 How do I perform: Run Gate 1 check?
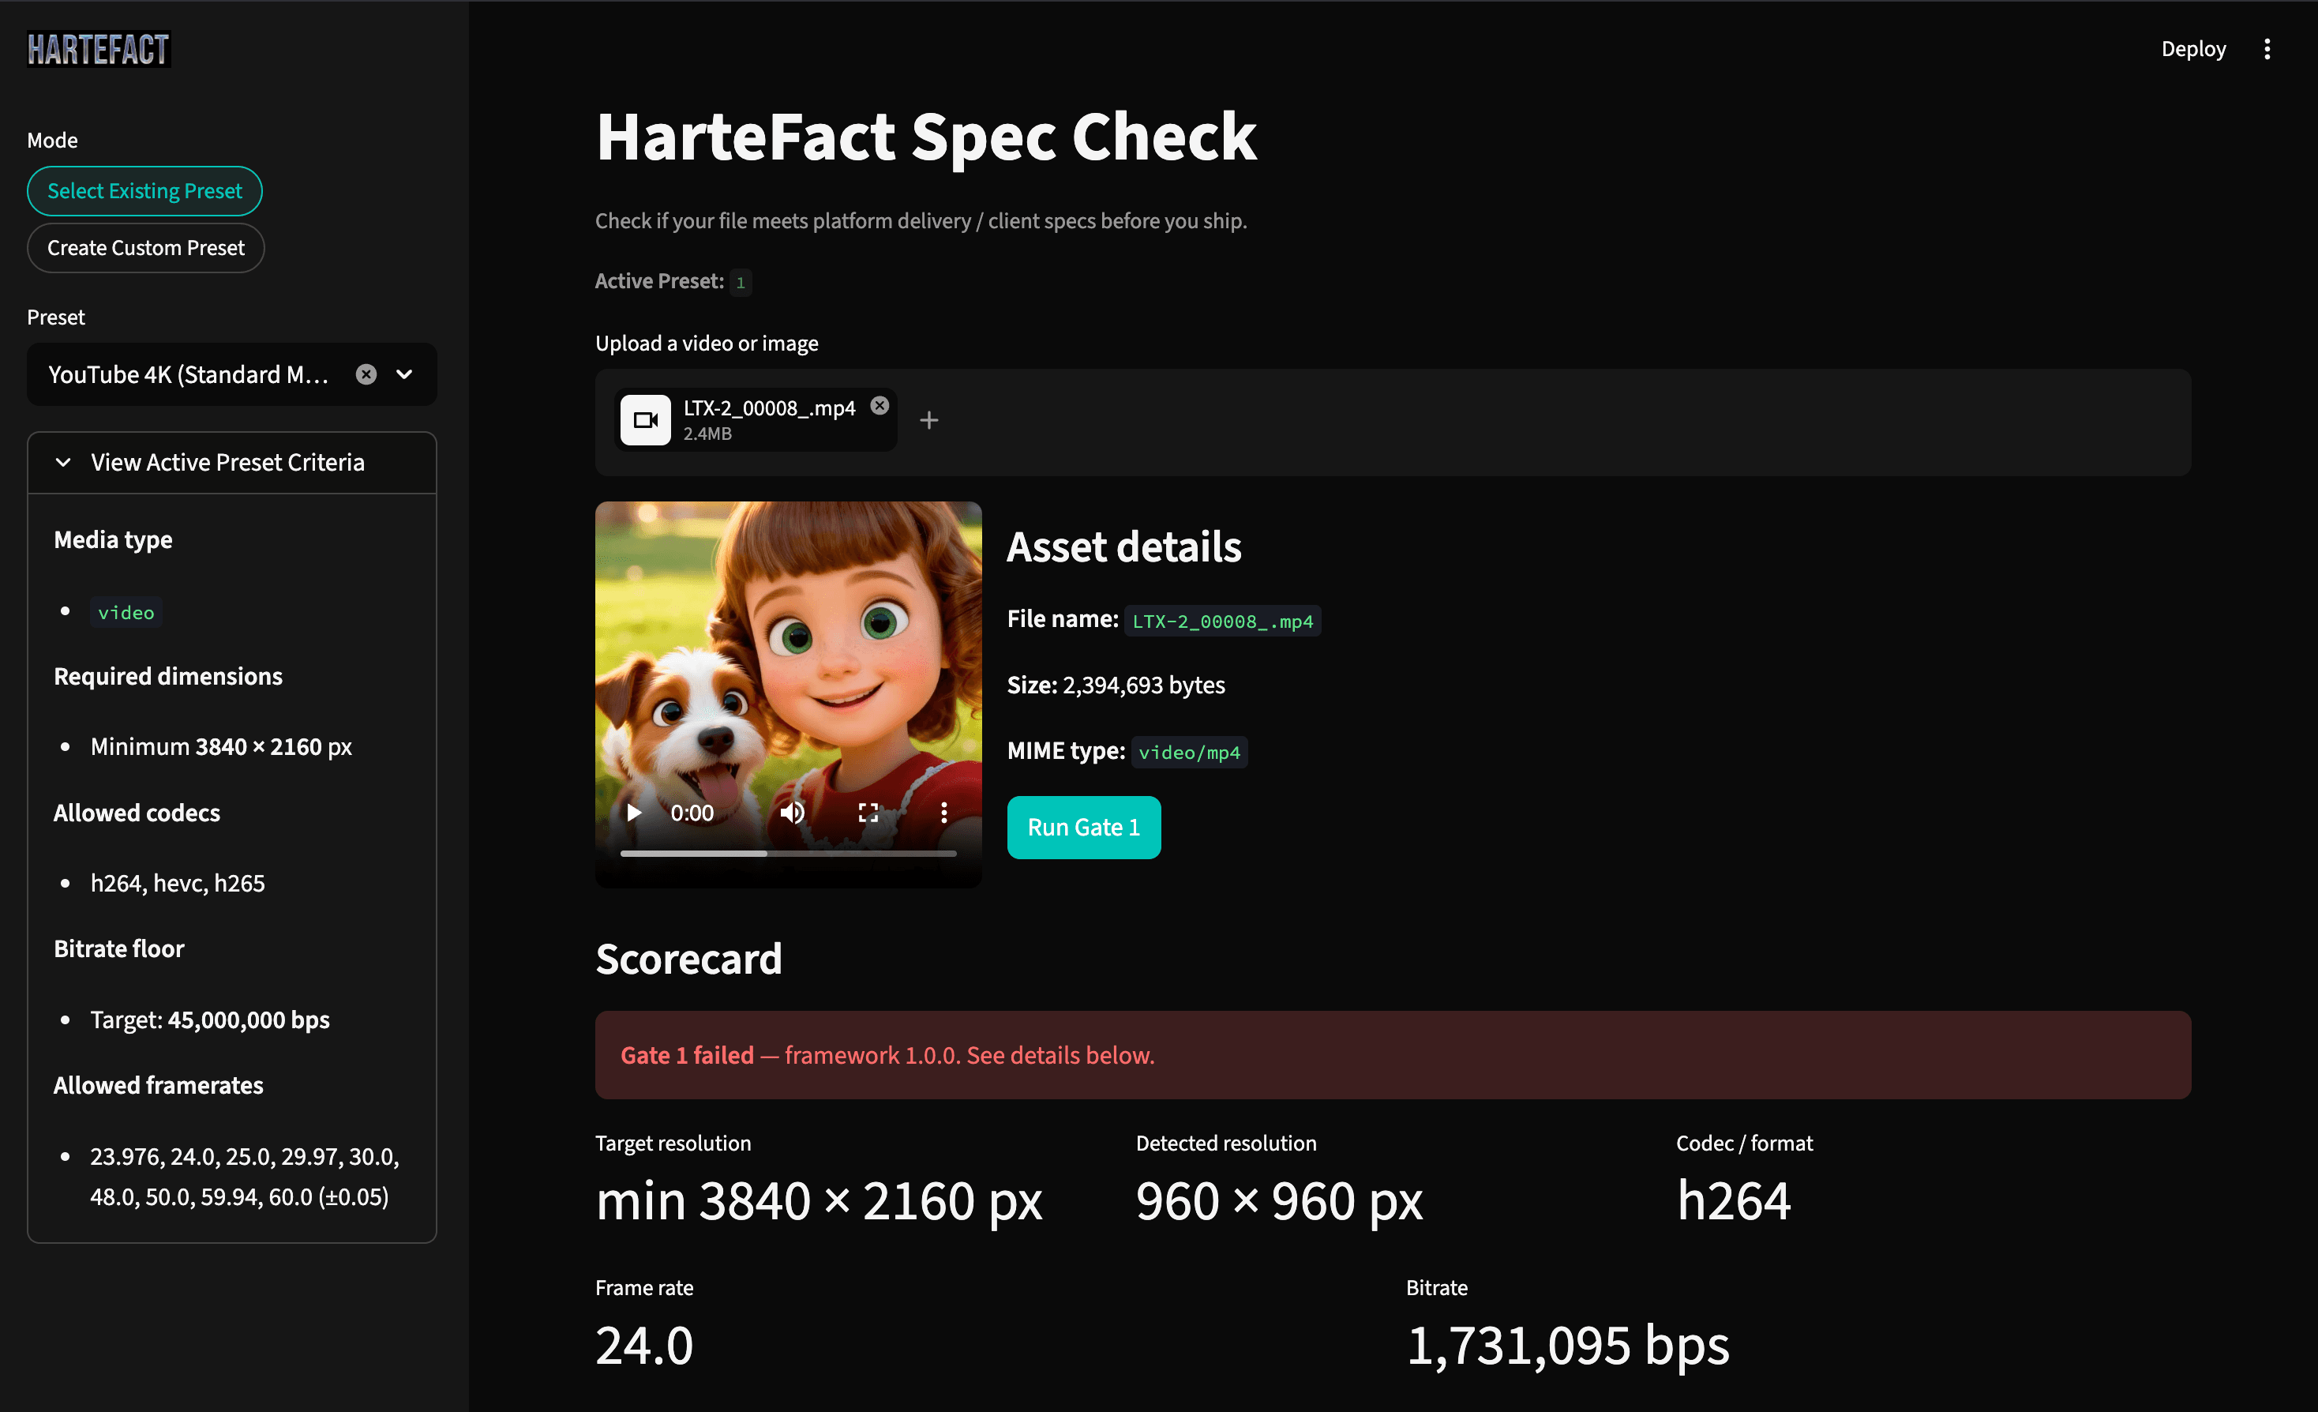coord(1084,827)
